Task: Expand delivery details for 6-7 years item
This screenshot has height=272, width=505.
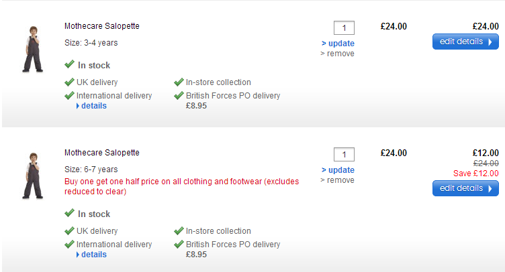Action: pos(93,255)
